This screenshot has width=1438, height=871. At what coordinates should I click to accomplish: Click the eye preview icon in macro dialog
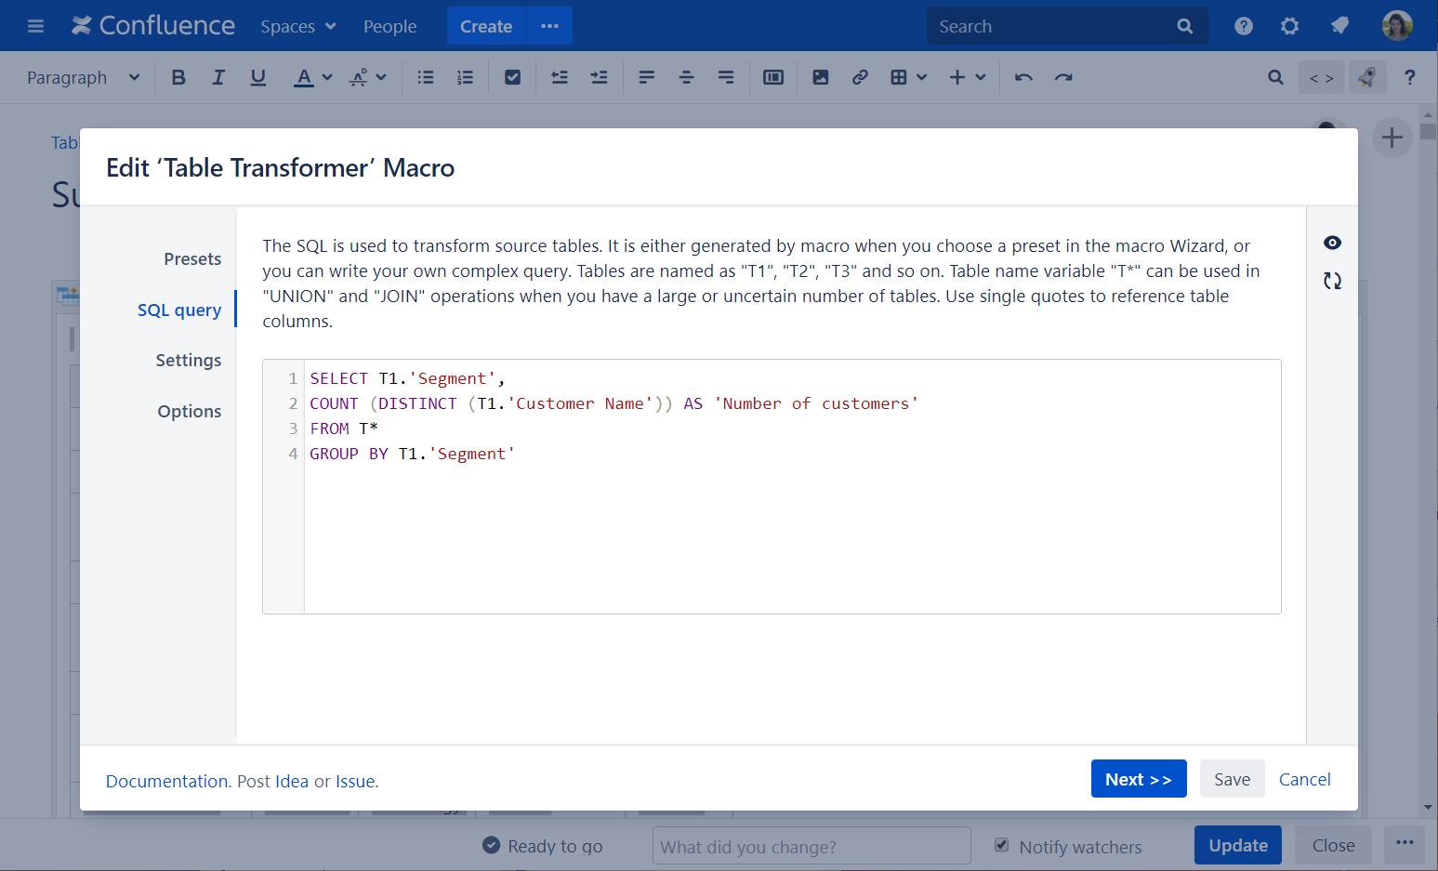(x=1332, y=243)
